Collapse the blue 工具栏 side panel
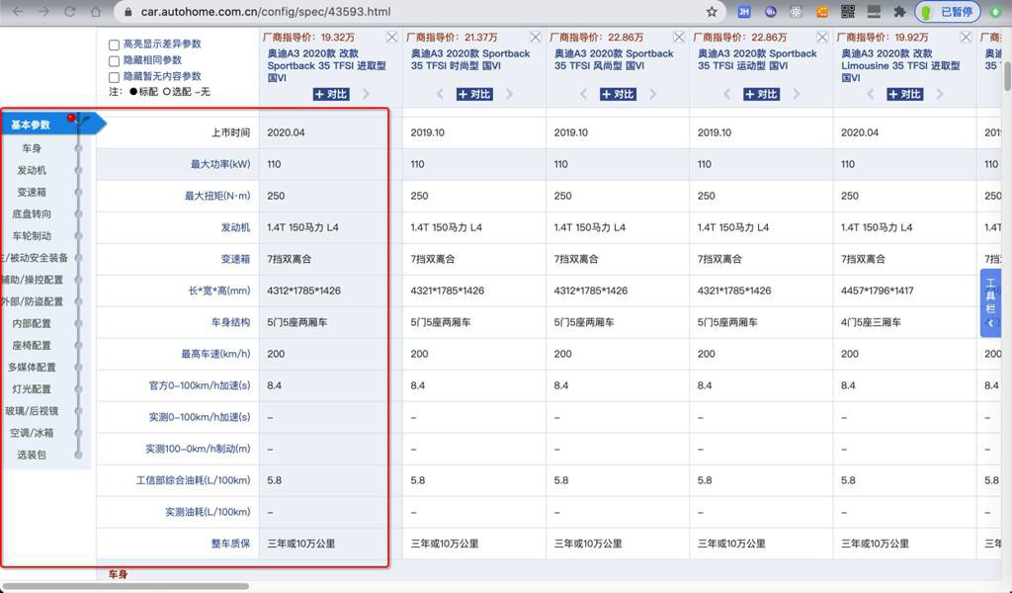The image size is (1012, 593). [x=990, y=323]
